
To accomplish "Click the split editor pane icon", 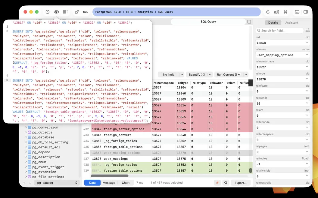I will [x=249, y=22].
